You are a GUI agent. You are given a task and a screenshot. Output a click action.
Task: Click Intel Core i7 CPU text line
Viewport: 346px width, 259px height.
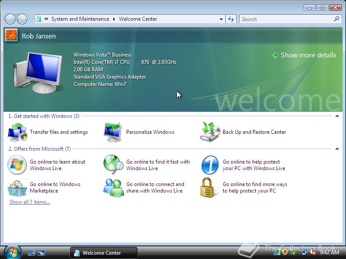pyautogui.click(x=125, y=62)
